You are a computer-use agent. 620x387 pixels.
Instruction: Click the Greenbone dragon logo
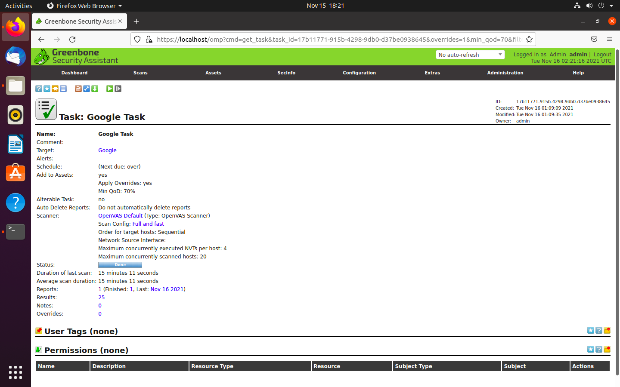(x=42, y=57)
